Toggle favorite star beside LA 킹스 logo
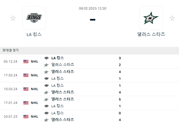 (x=13, y=18)
